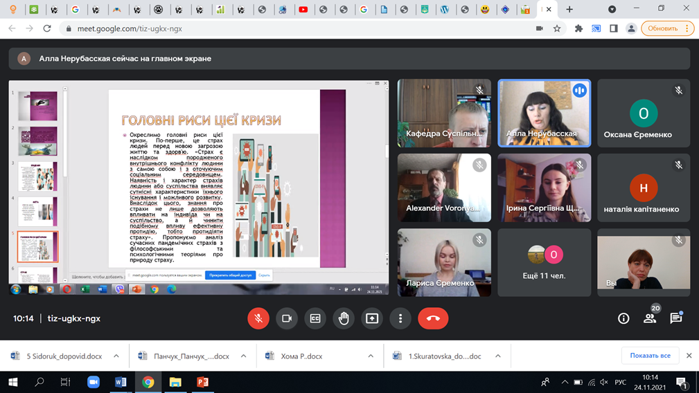Expand options for 5 Sidoruk_dopovid.docx download
Image resolution: width=699 pixels, height=393 pixels.
click(x=116, y=356)
